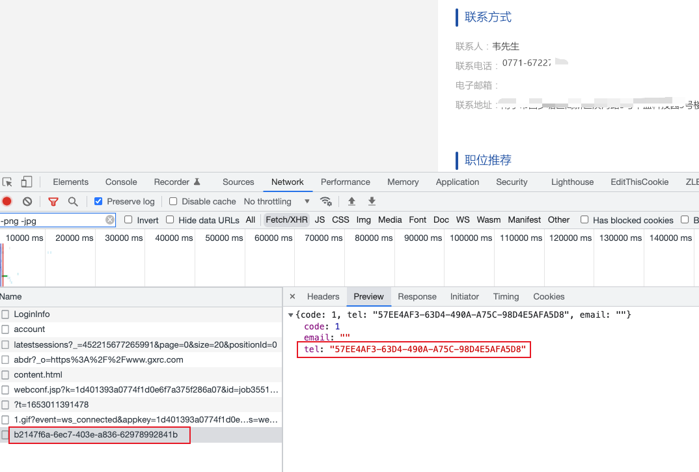Click the 10000 ms timeline marker
Image resolution: width=699 pixels, height=472 pixels.
[24, 238]
